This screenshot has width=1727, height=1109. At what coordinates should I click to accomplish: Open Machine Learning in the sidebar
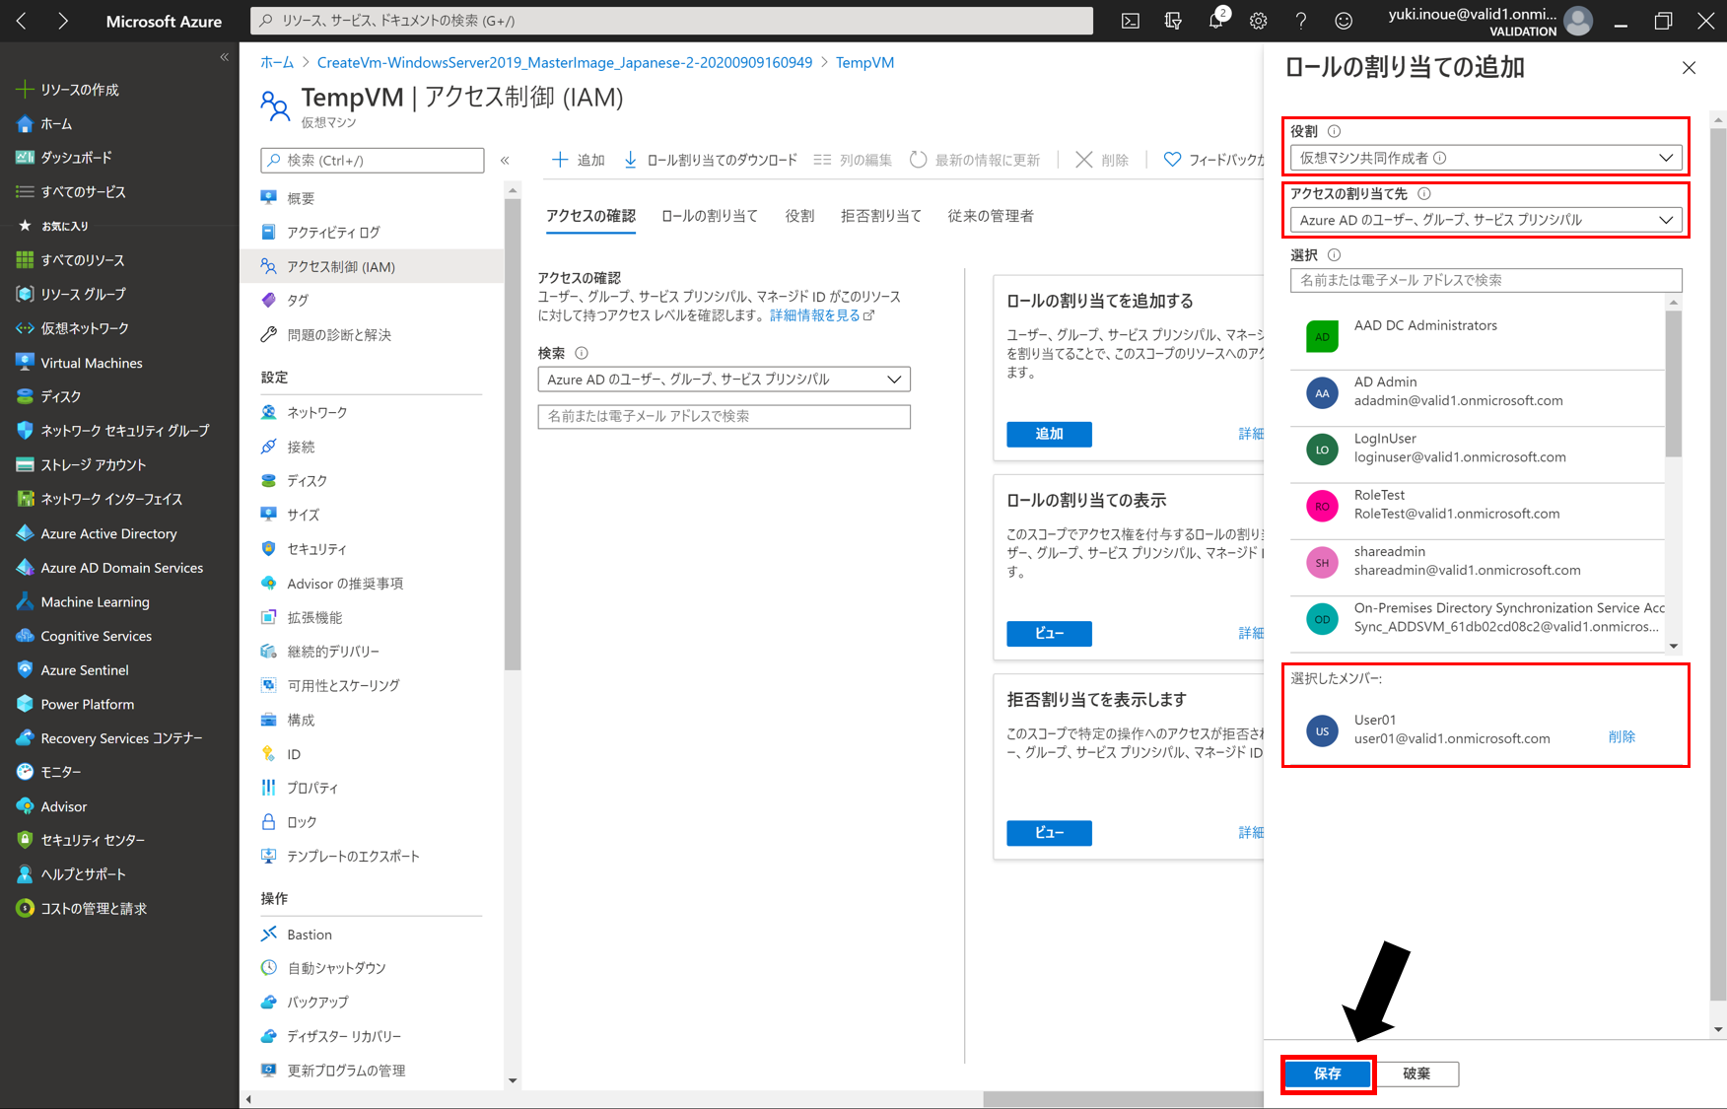[x=82, y=601]
